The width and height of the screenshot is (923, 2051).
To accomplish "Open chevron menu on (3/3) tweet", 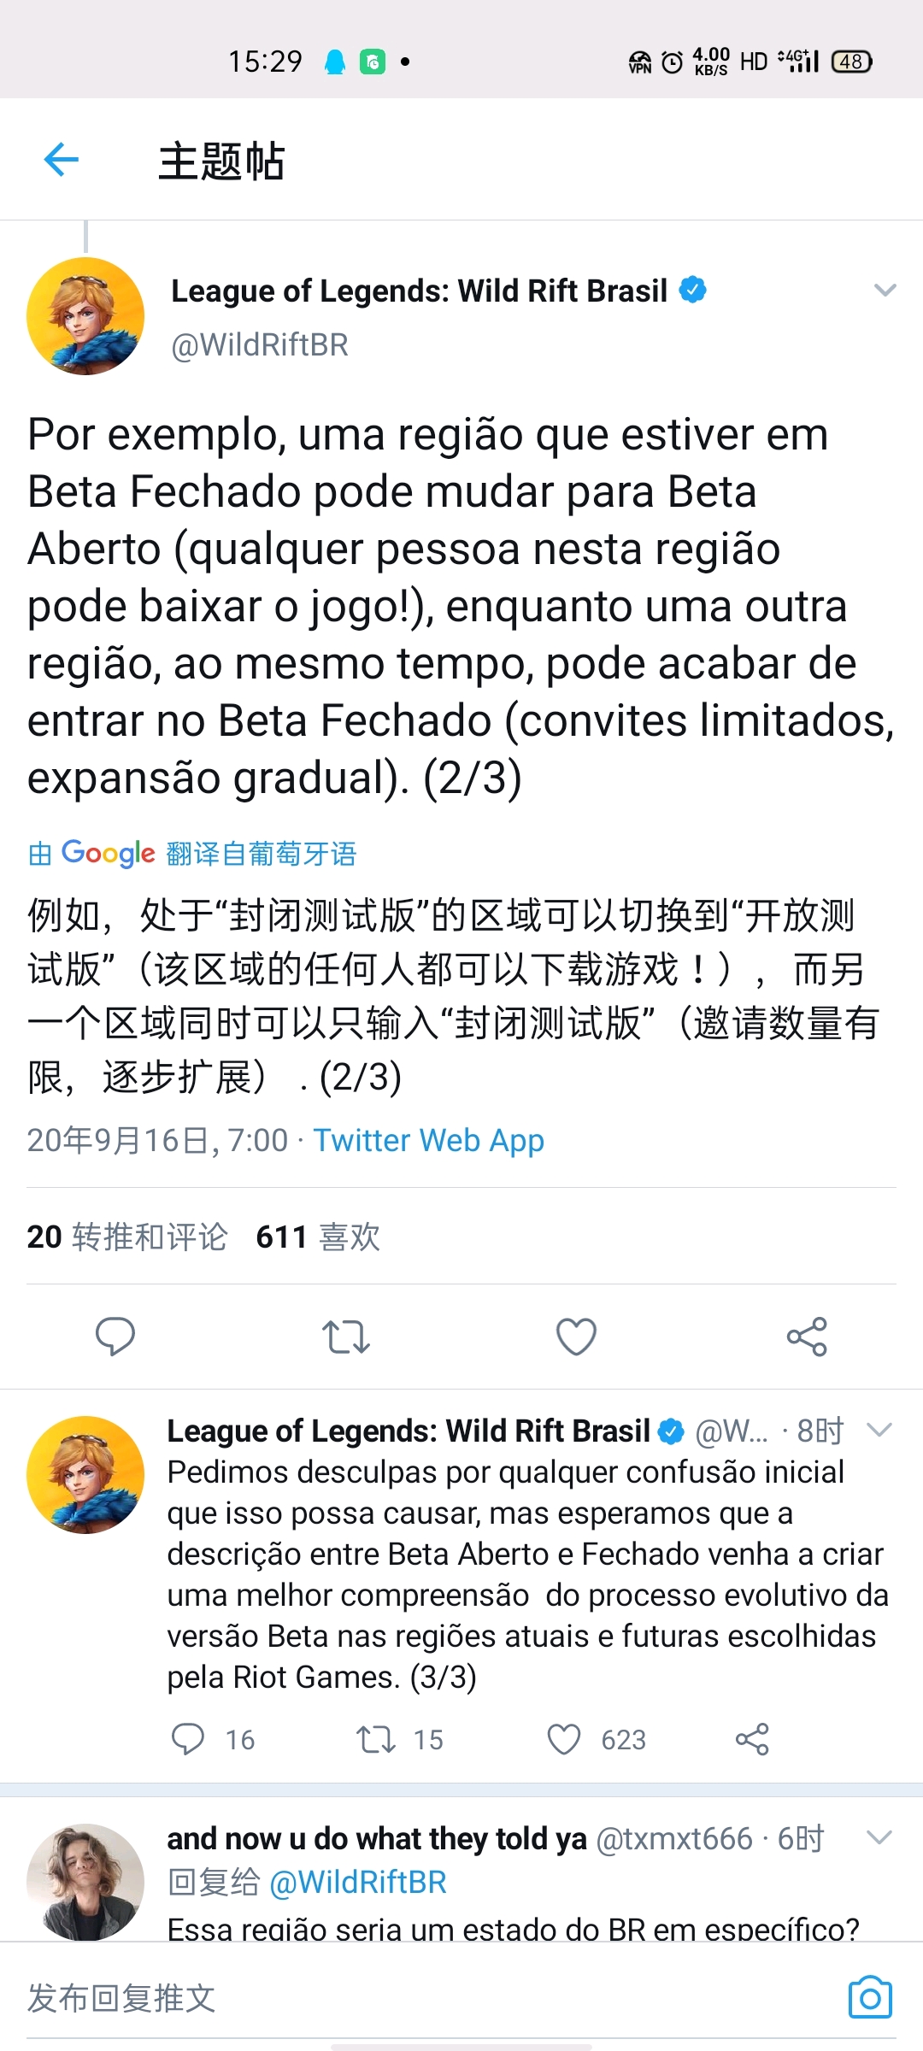I will [x=879, y=1429].
